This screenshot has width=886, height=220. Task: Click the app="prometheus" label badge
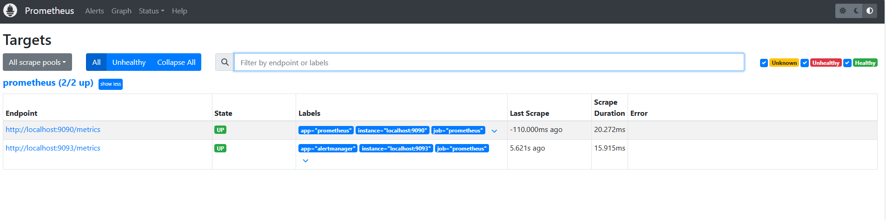click(326, 130)
